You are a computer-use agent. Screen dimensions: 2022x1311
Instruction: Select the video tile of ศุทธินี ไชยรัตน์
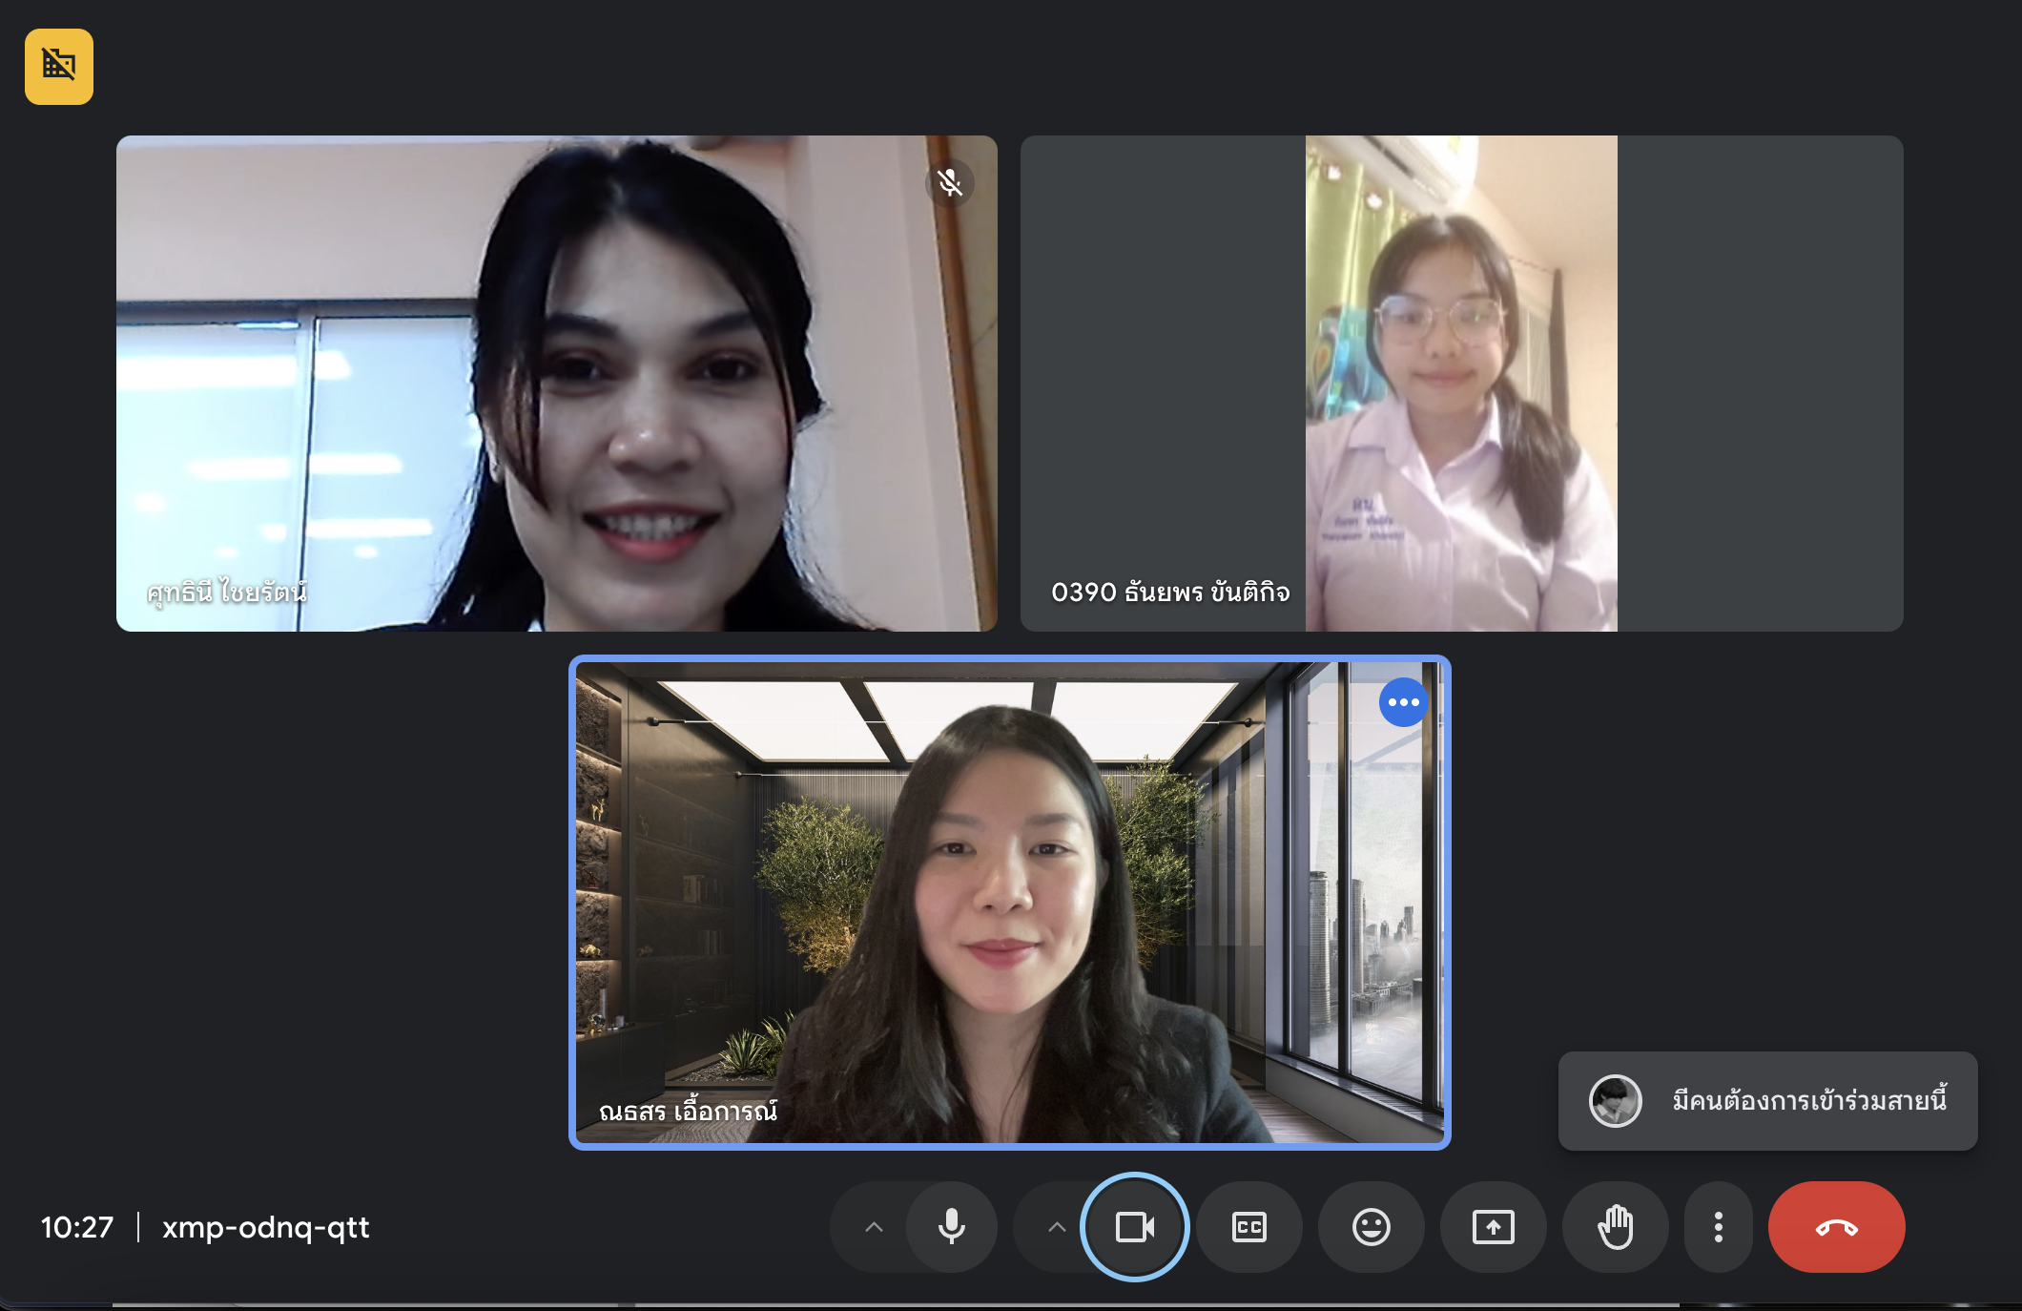[556, 383]
